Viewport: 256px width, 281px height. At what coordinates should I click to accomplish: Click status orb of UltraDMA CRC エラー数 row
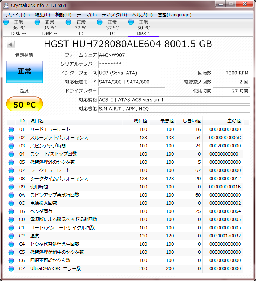11,269
